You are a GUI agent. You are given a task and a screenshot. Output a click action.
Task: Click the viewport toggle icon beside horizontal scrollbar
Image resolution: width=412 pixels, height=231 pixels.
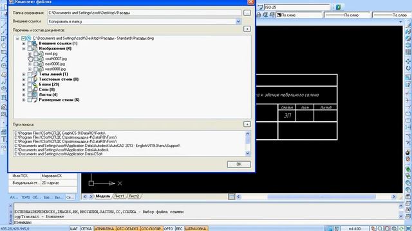coord(231,196)
